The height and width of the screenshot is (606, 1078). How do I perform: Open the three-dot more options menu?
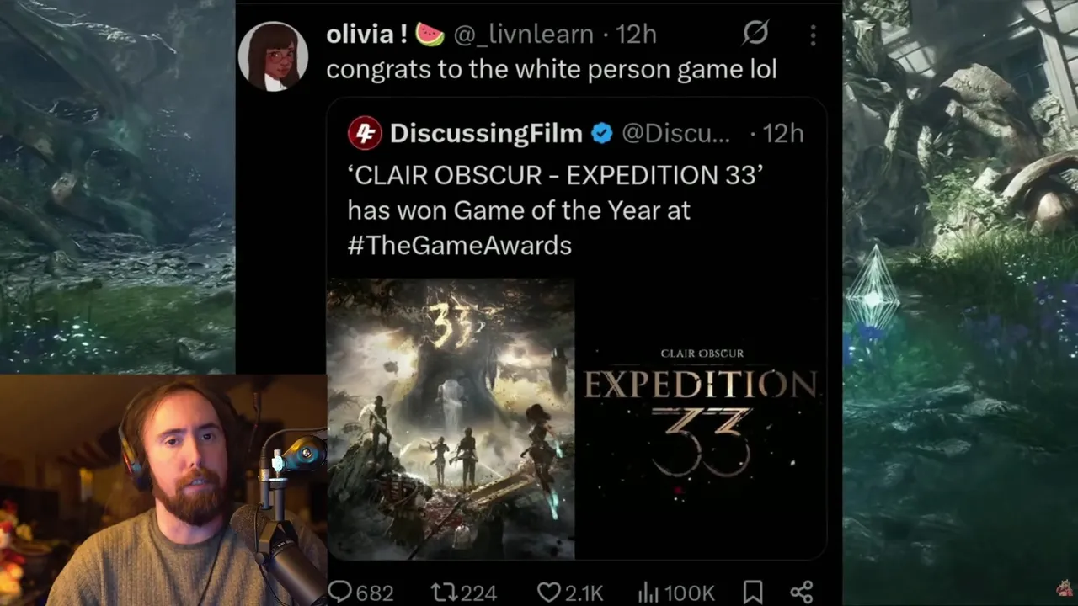point(813,35)
